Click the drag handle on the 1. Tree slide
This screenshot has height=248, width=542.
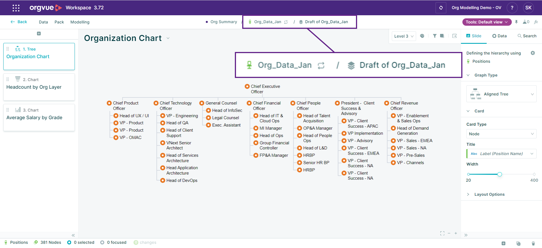tap(8, 49)
